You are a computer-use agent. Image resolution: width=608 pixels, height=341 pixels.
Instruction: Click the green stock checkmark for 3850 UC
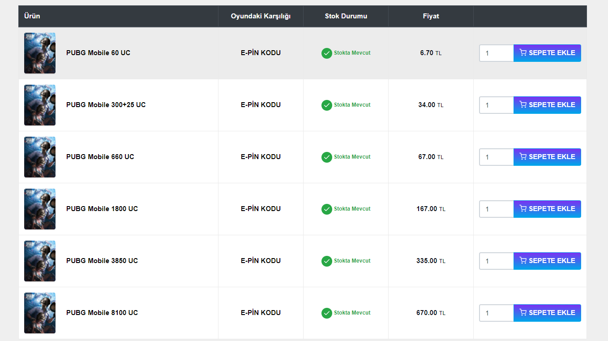pos(327,261)
